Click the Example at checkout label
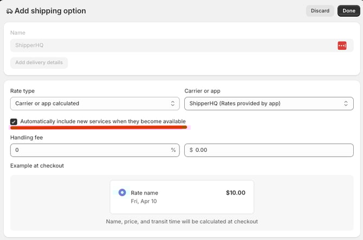Viewport: 363px width, 240px height. pyautogui.click(x=37, y=165)
